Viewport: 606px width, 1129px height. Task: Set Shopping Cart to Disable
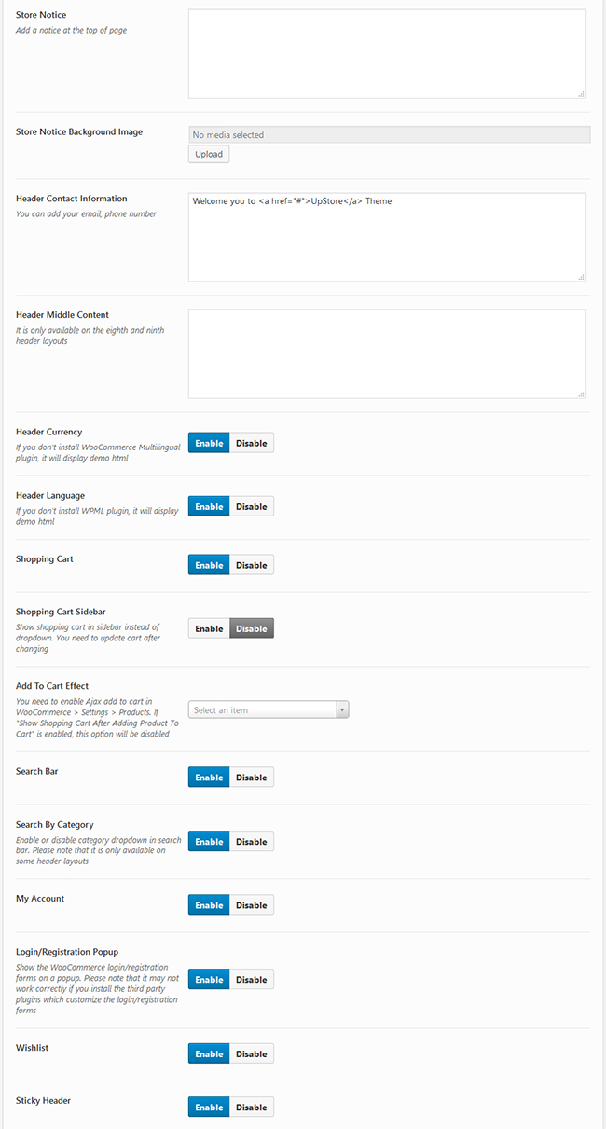pyautogui.click(x=252, y=565)
